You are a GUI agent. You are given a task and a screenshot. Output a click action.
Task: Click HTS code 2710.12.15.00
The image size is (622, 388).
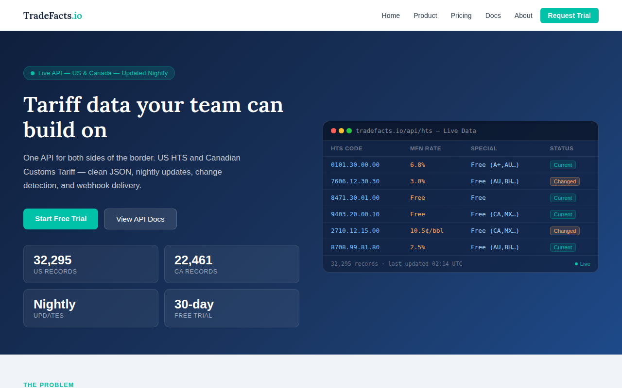(x=355, y=231)
